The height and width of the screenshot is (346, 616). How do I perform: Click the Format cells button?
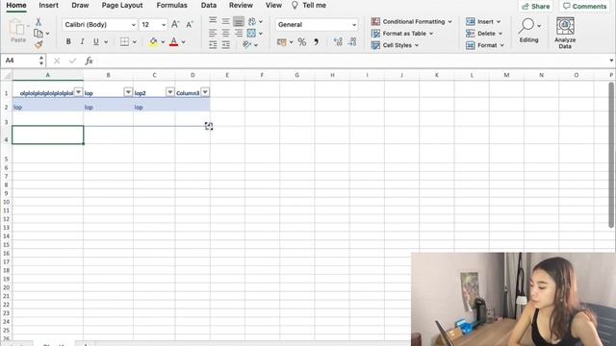pyautogui.click(x=485, y=45)
